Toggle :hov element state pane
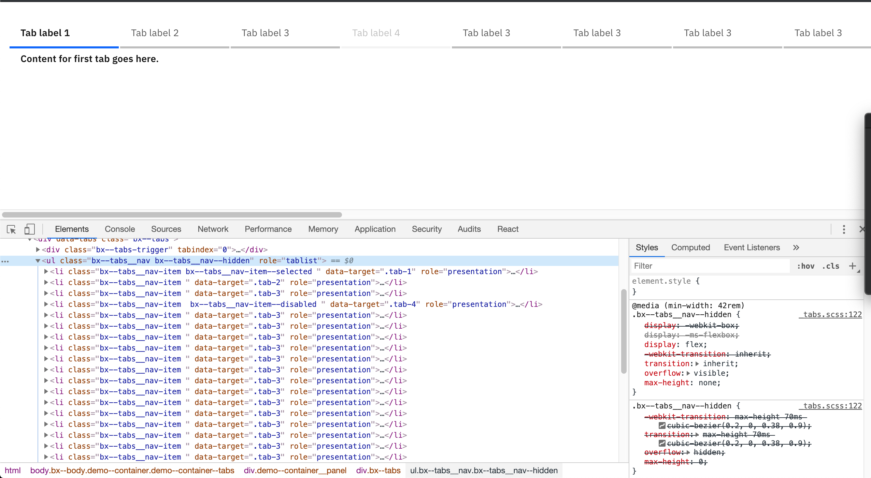 806,266
